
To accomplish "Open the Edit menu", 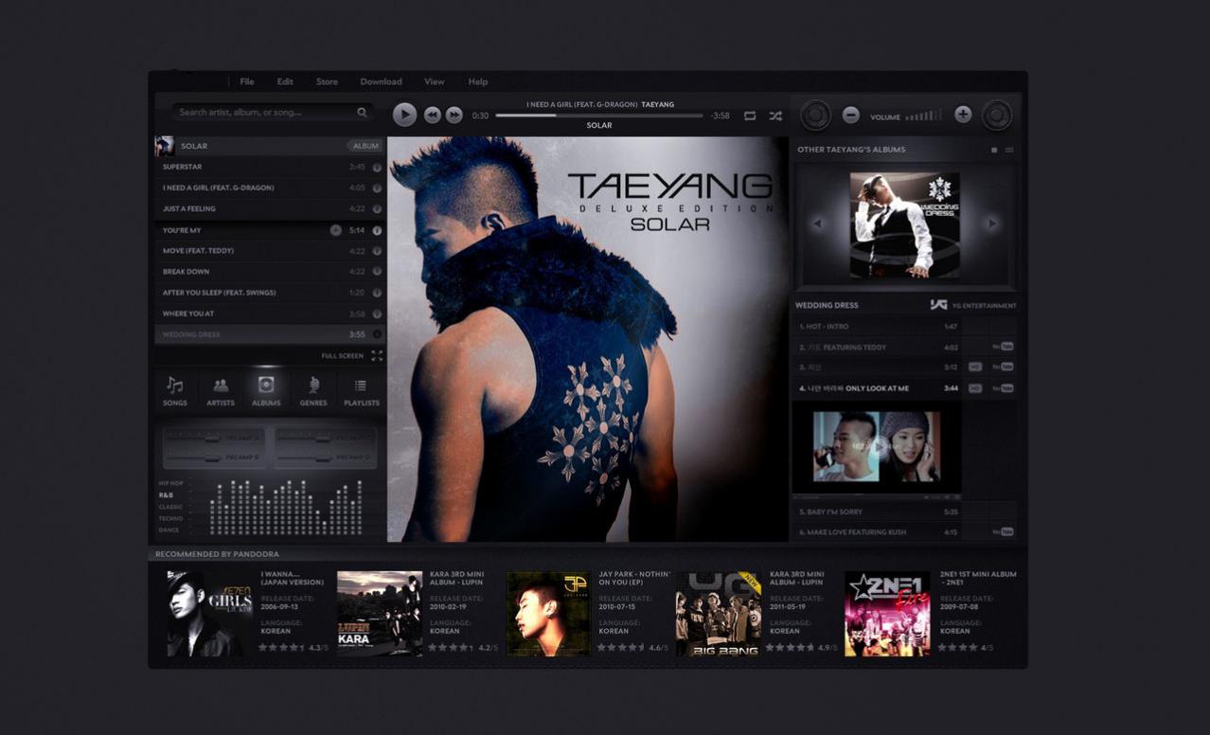I will [x=285, y=81].
